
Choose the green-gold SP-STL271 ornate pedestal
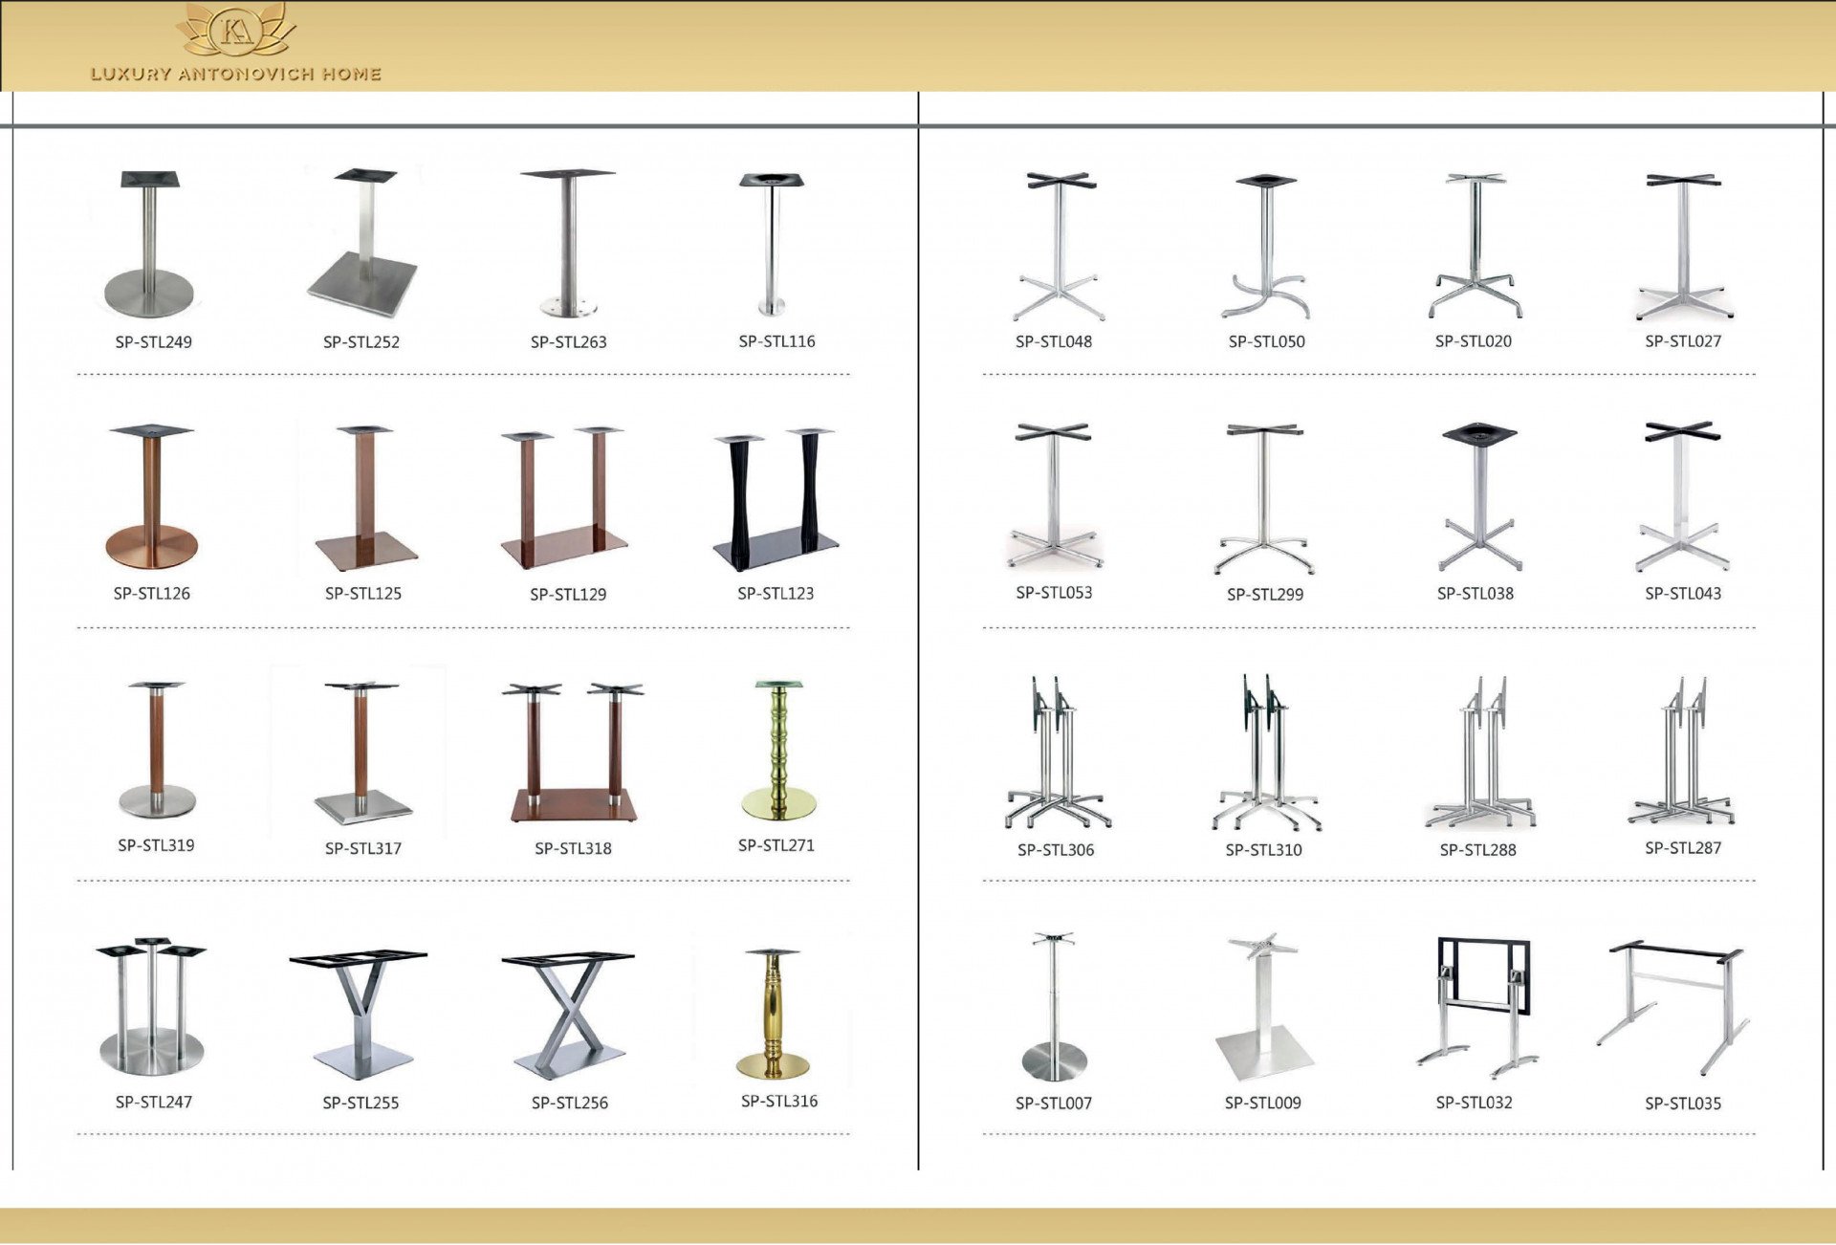779,751
